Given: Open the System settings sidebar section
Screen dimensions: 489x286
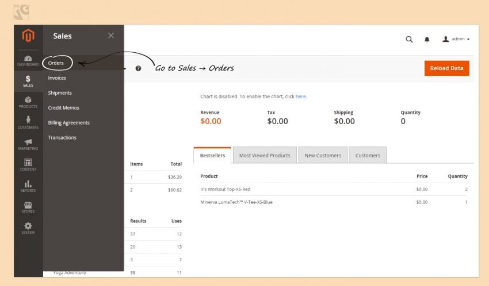Looking at the screenshot, I should [x=28, y=228].
